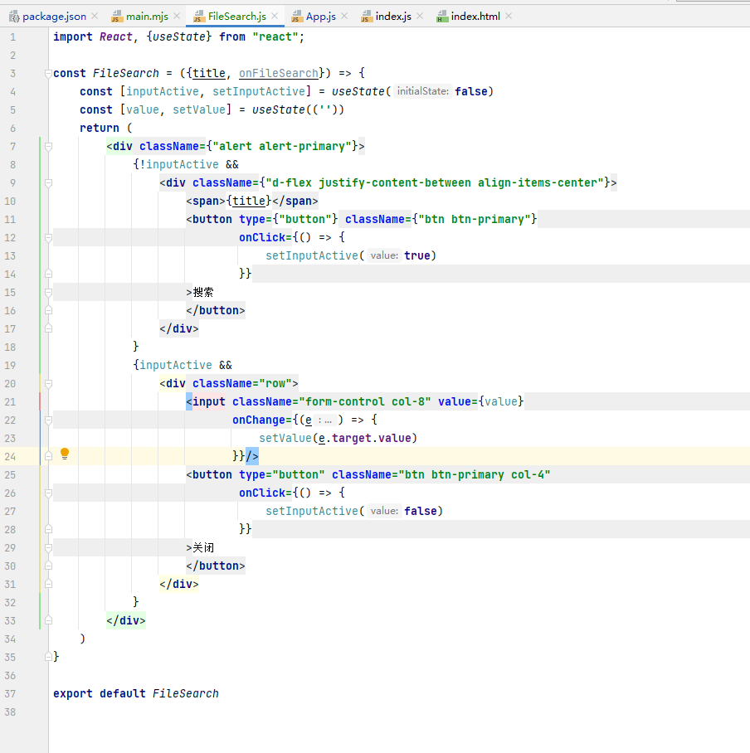Open the yellow light bulb quick-fix on line 24

(x=65, y=454)
